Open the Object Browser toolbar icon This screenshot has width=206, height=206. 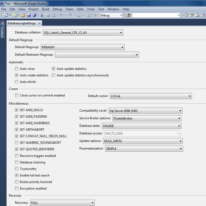click(x=197, y=15)
